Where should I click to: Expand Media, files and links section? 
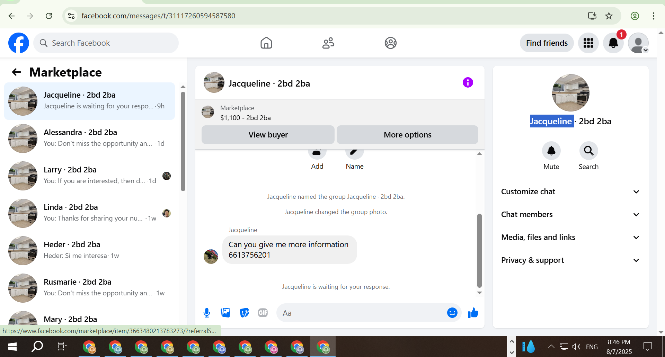click(570, 238)
